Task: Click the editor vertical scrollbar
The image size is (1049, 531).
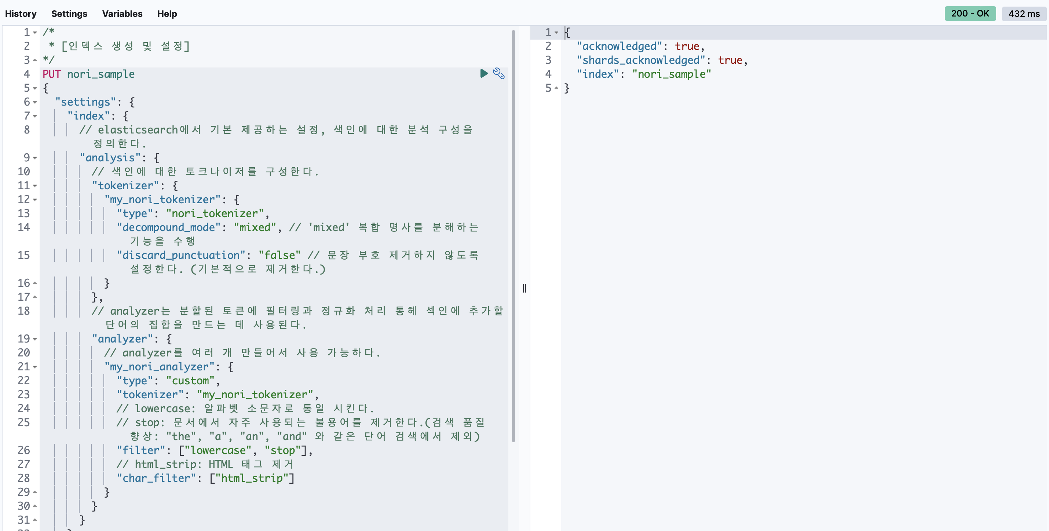Action: point(513,236)
